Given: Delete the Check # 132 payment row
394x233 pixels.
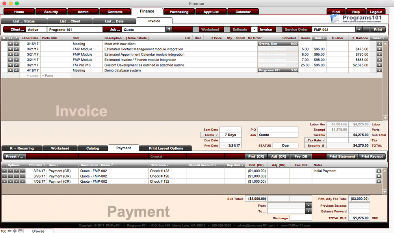Looking at the screenshot, I should click(379, 182).
